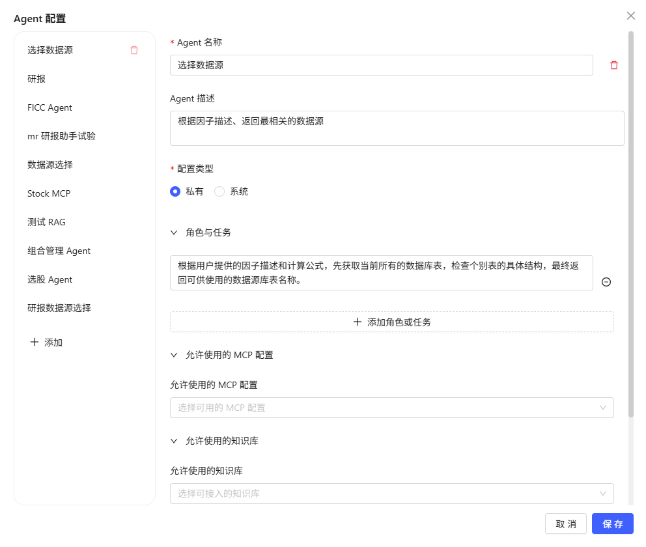Select the 系统 radio button
The image size is (646, 547).
pyautogui.click(x=219, y=191)
